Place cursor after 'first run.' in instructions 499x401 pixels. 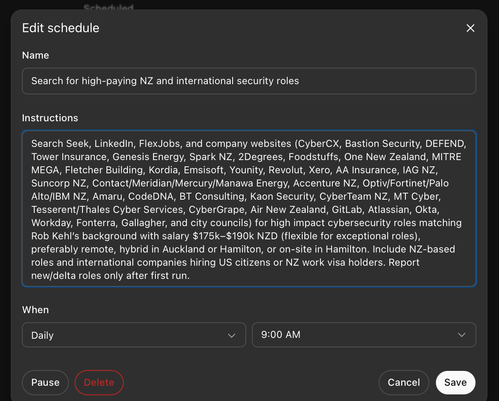[x=190, y=276]
